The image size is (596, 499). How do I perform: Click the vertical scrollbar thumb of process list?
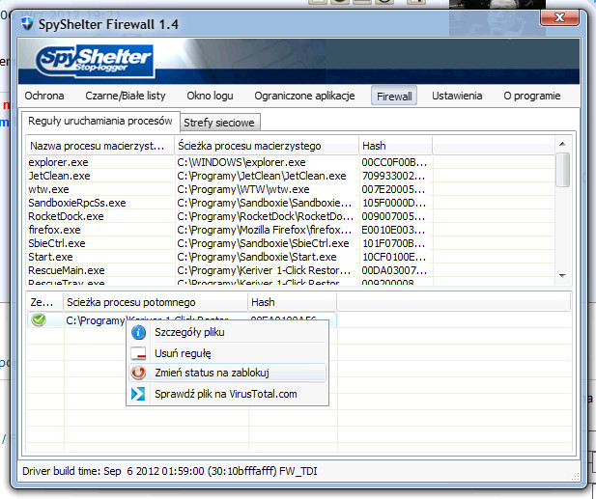[x=563, y=170]
